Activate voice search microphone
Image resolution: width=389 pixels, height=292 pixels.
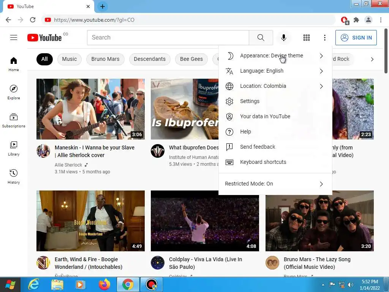tap(283, 38)
